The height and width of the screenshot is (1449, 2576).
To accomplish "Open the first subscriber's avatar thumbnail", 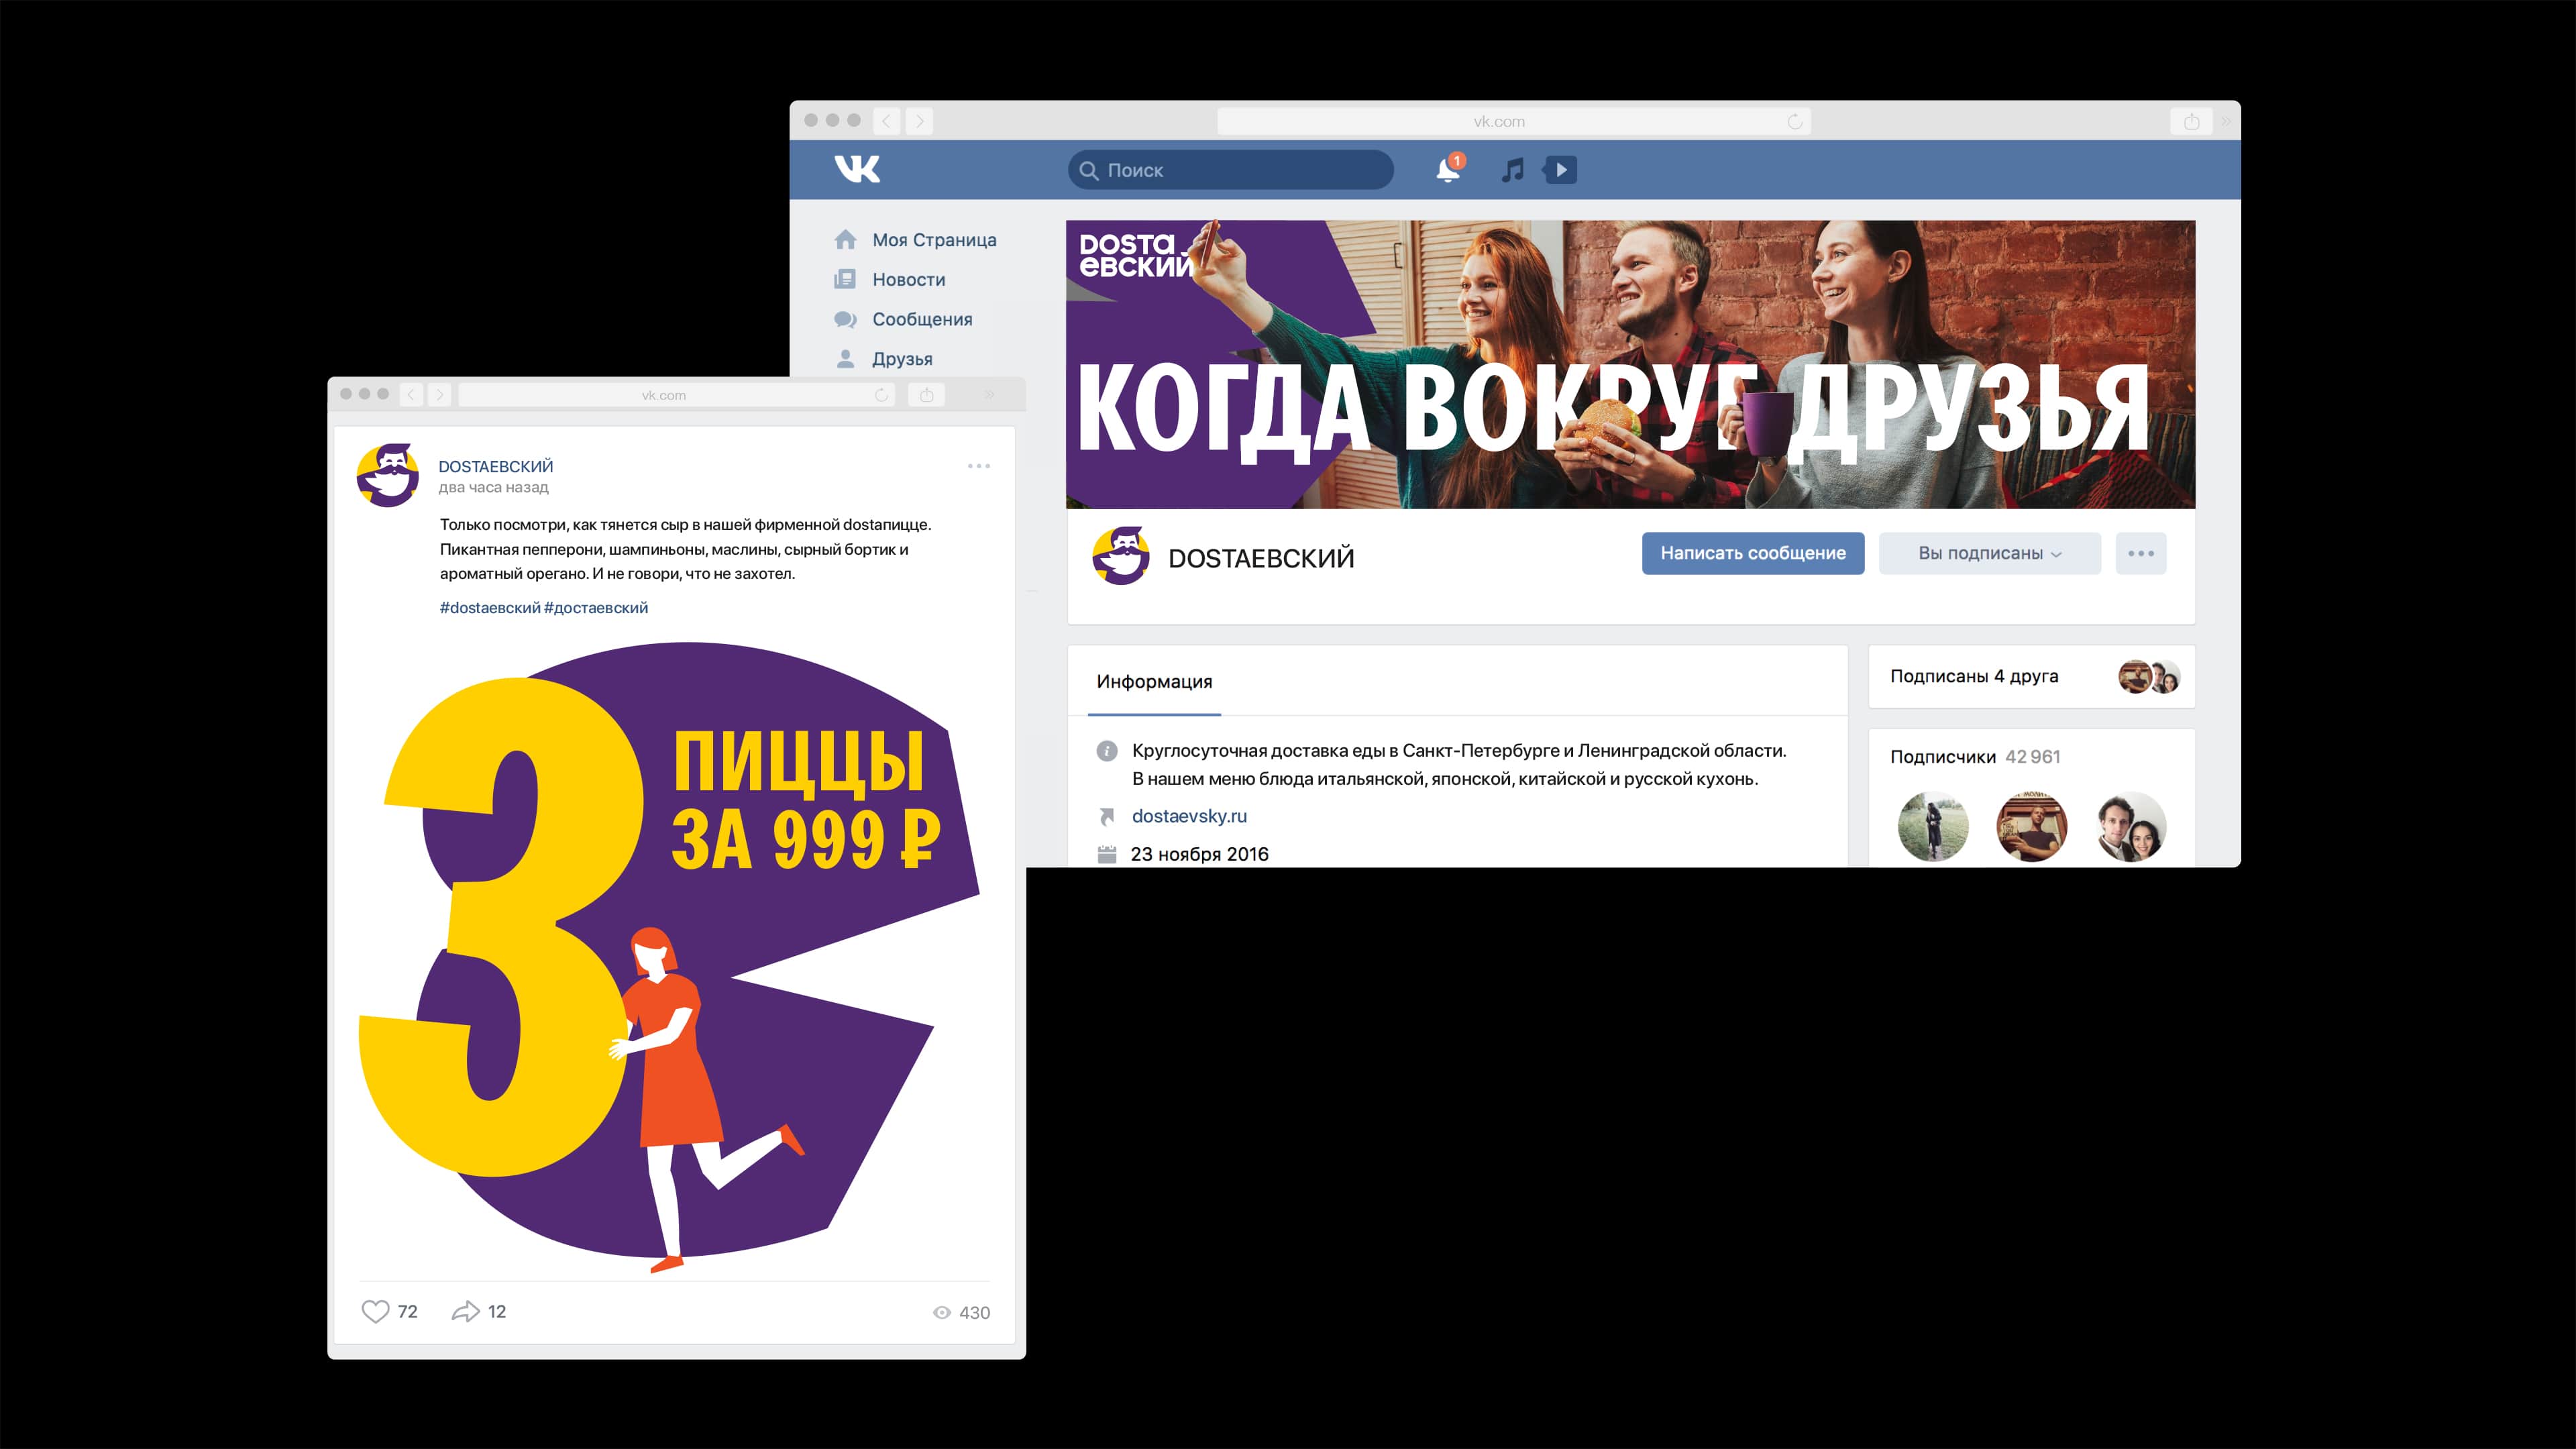I will point(1932,826).
